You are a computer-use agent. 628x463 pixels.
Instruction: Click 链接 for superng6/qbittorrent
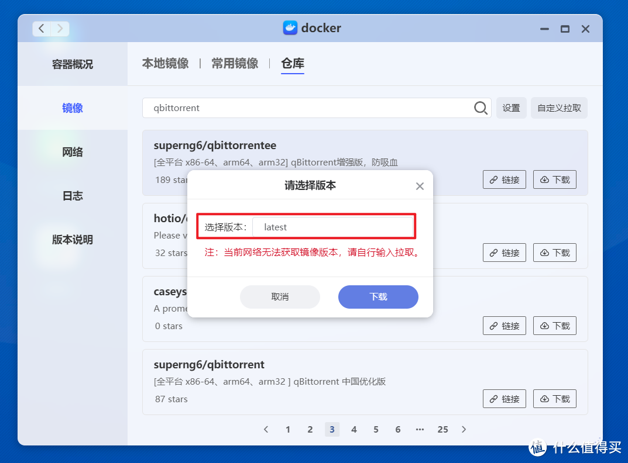(505, 399)
